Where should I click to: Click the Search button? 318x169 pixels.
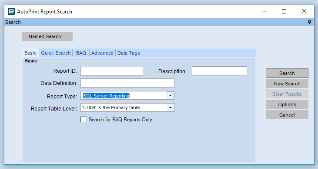pos(287,73)
